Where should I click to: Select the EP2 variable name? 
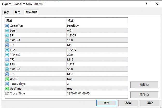tap(12, 50)
